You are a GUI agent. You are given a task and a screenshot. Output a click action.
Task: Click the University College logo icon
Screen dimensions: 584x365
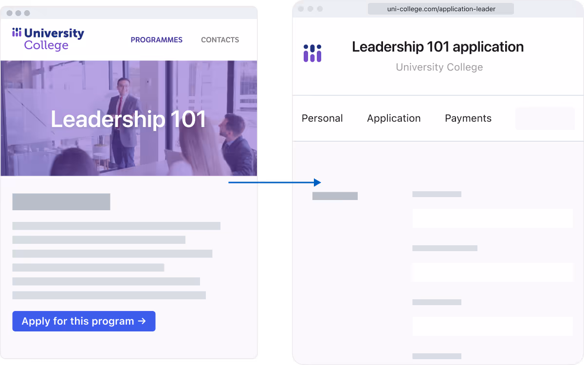tap(17, 33)
